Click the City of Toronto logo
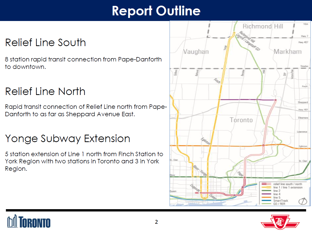 [x=29, y=221]
